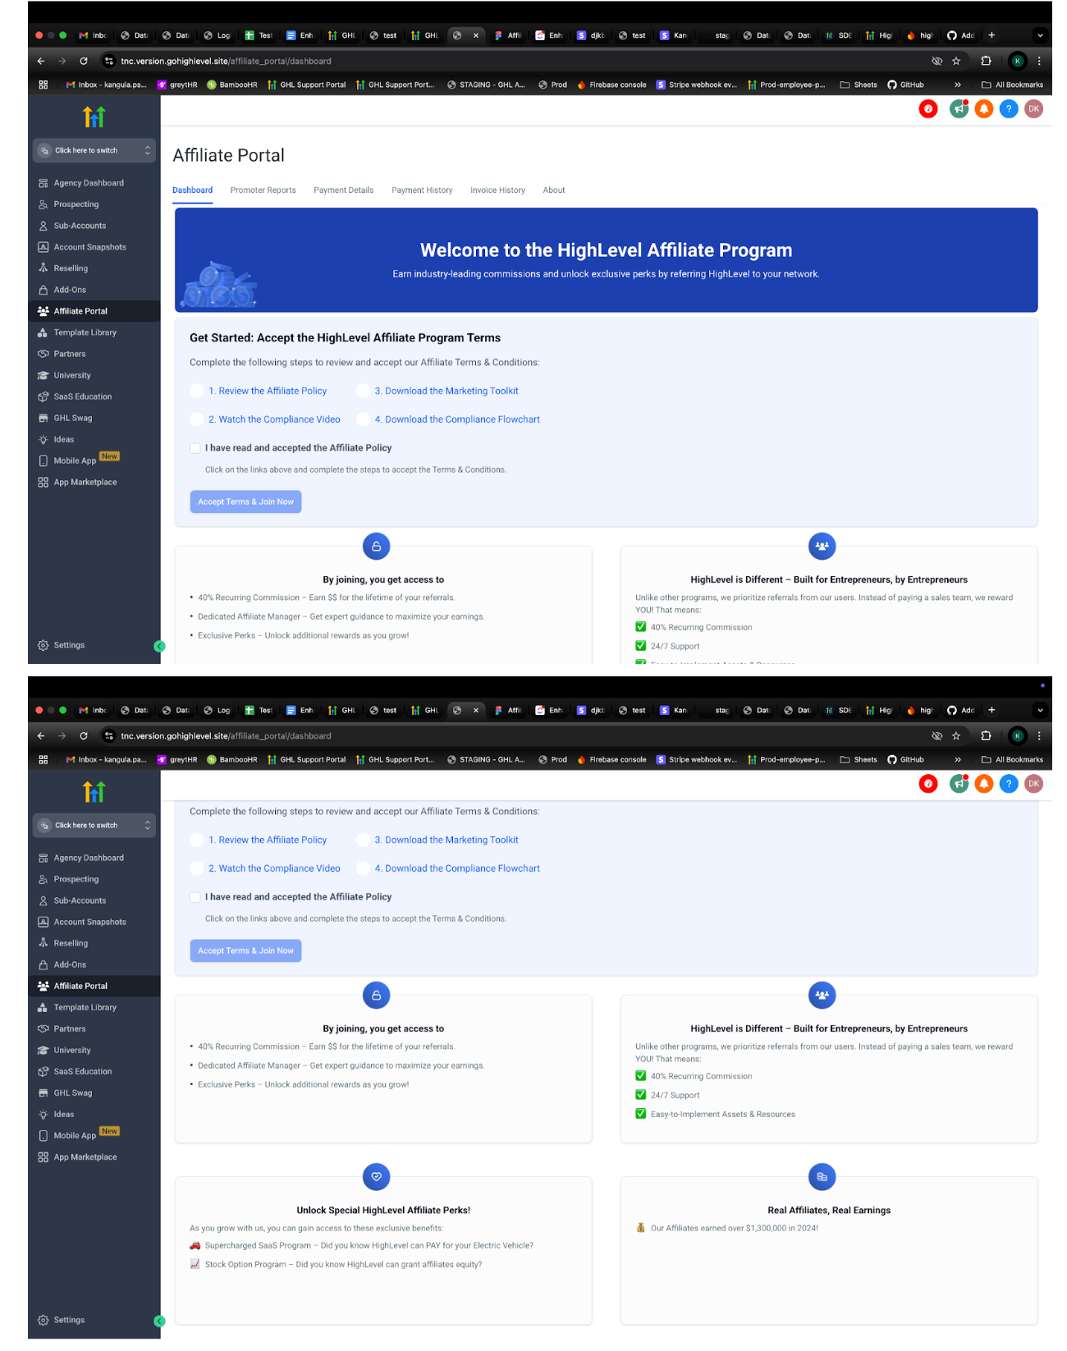Open Account Snapshots in top screenshot sidebar
Viewport: 1067px width, 1351px height.
89,247
